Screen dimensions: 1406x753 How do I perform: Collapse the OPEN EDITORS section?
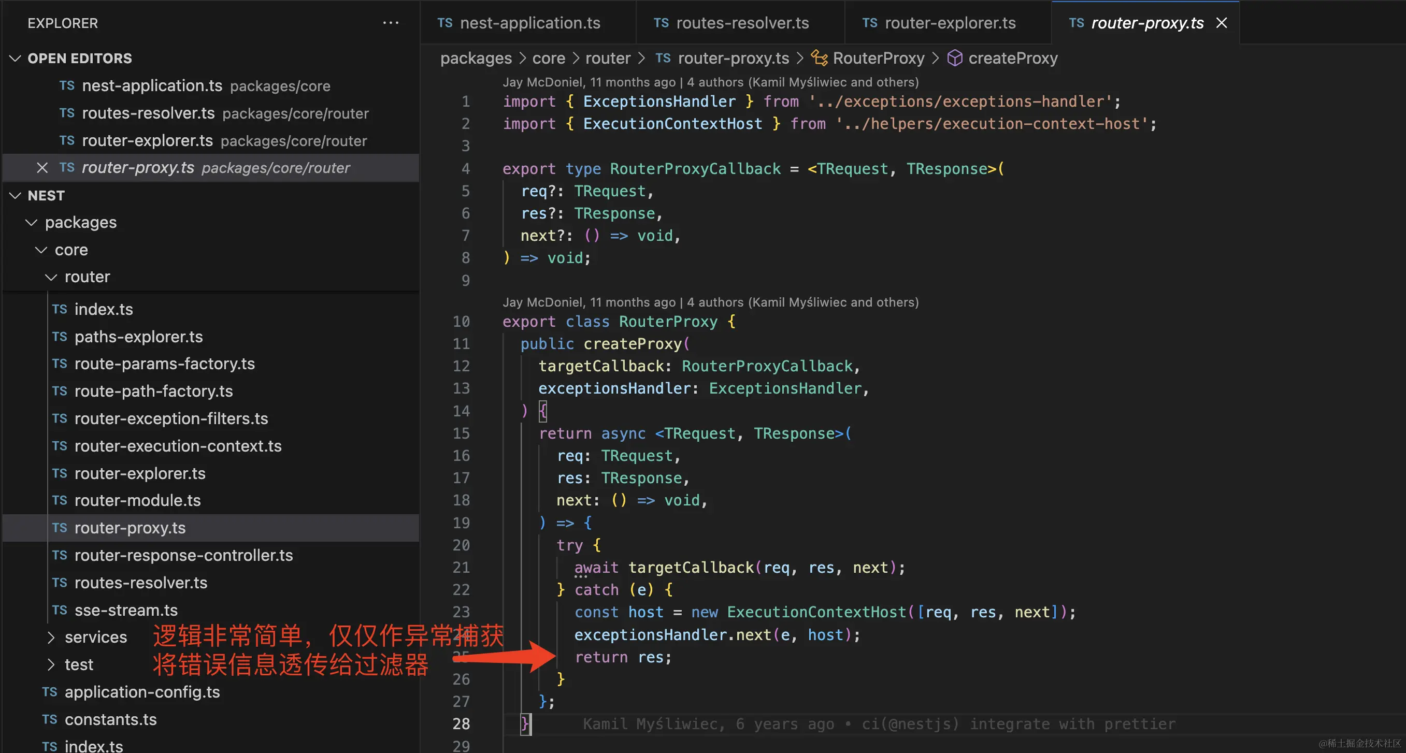[x=16, y=59]
